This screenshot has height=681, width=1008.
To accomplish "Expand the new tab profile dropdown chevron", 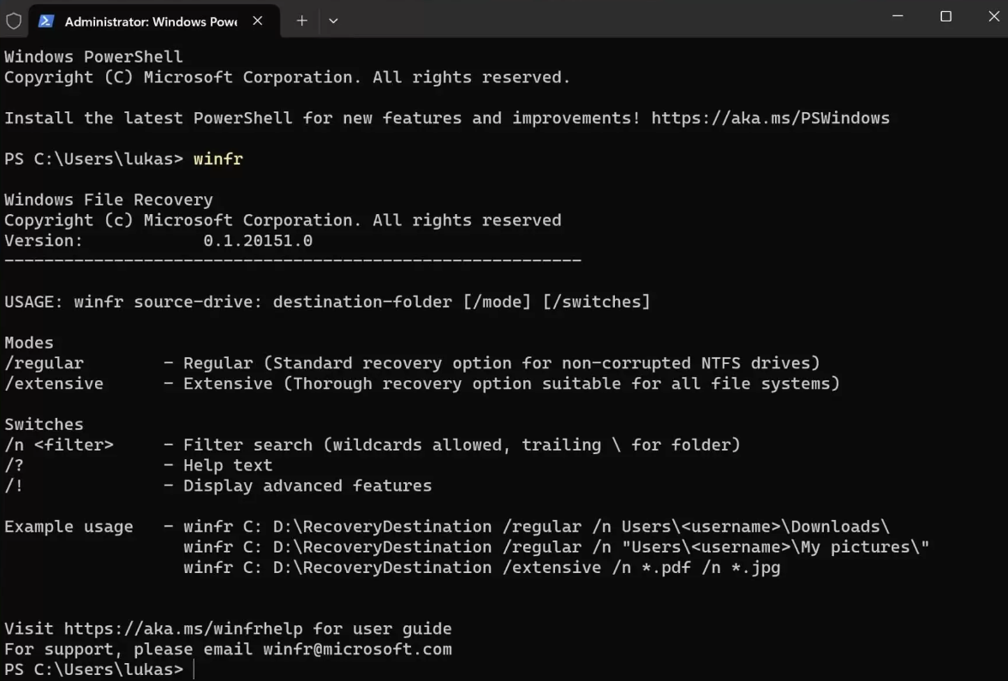I will click(333, 21).
